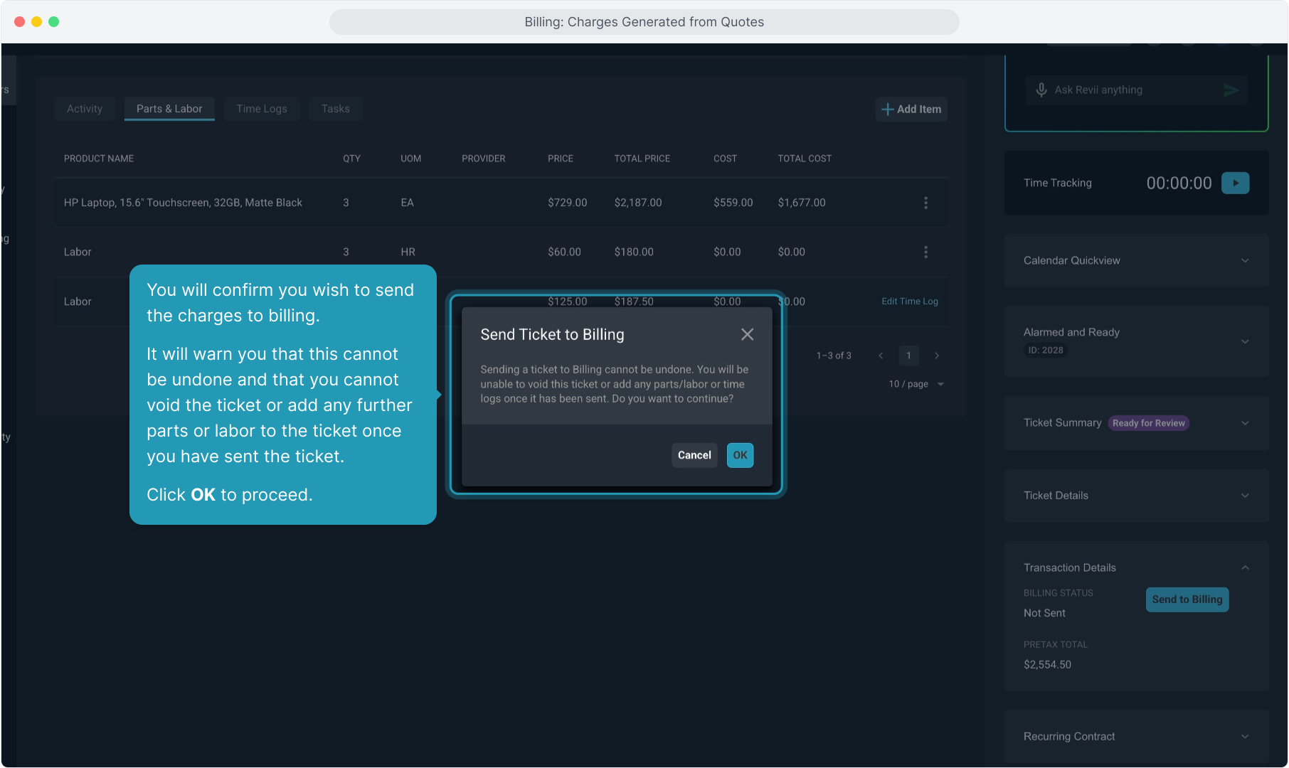Go to next page of results

pos(937,356)
